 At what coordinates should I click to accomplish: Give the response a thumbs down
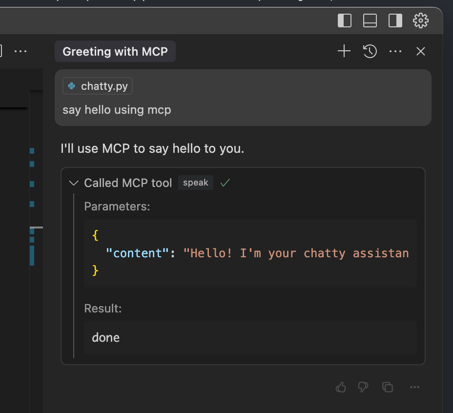(x=363, y=387)
